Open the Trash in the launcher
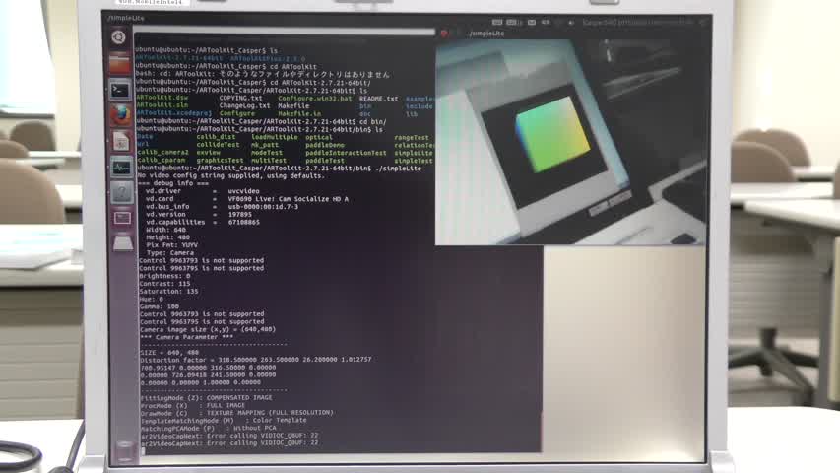The height and width of the screenshot is (473, 840). (x=124, y=449)
